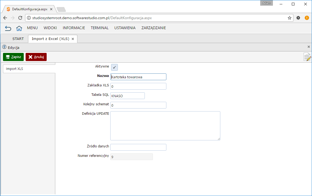Close the Import z Excel (XLS) tab
The width and height of the screenshot is (312, 196).
tap(73, 39)
